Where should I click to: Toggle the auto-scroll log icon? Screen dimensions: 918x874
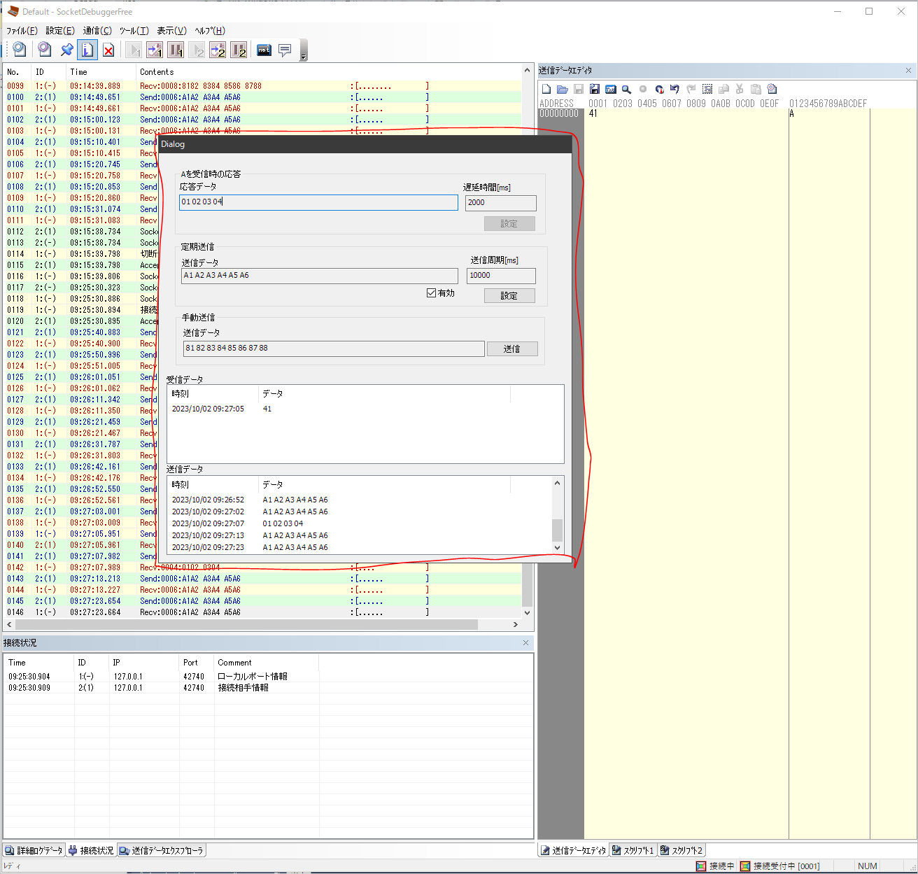[x=87, y=50]
